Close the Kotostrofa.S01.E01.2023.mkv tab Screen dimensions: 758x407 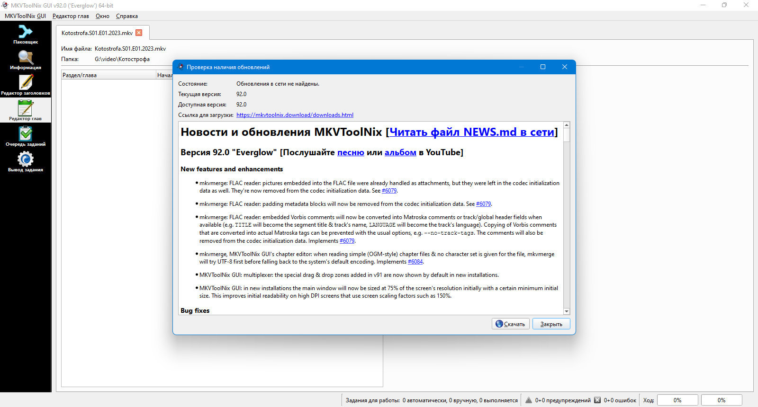[x=139, y=33]
